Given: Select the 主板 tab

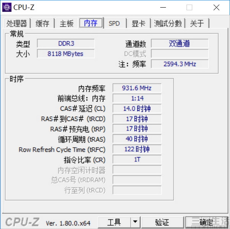Looking at the screenshot, I should point(67,23).
